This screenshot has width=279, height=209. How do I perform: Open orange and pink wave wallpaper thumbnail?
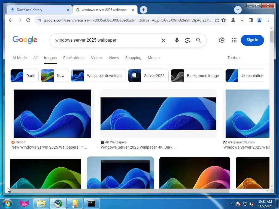point(195,173)
